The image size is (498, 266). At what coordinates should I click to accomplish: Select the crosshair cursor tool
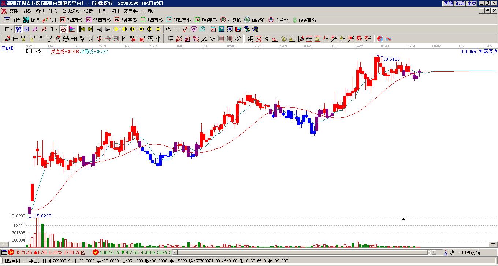pyautogui.click(x=177, y=29)
